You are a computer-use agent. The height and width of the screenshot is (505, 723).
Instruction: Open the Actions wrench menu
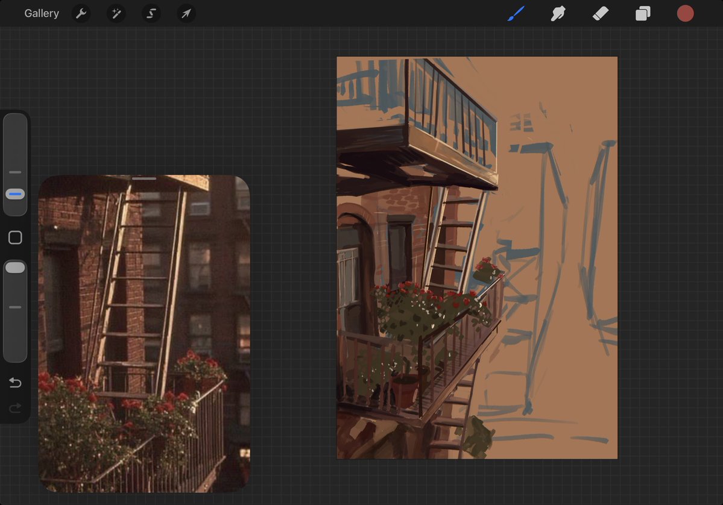[x=81, y=13]
